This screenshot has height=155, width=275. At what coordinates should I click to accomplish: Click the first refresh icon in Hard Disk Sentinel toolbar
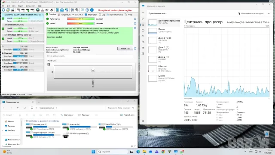3,10
